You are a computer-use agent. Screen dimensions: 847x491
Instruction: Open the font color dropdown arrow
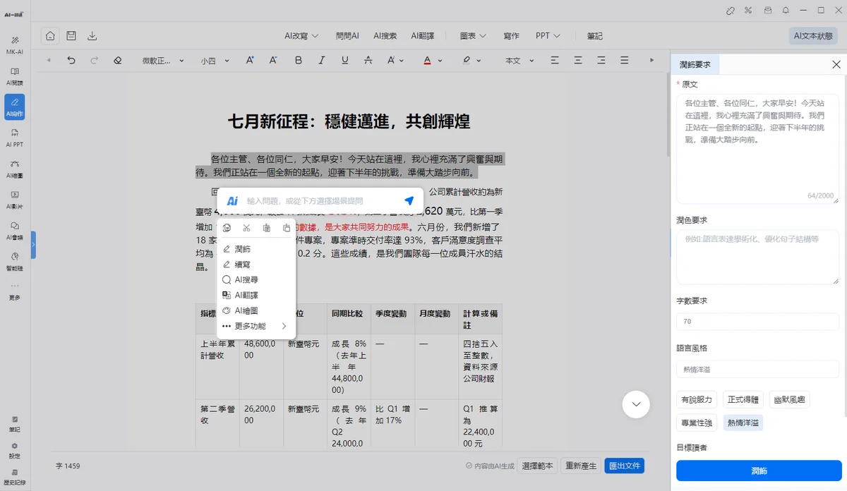441,61
